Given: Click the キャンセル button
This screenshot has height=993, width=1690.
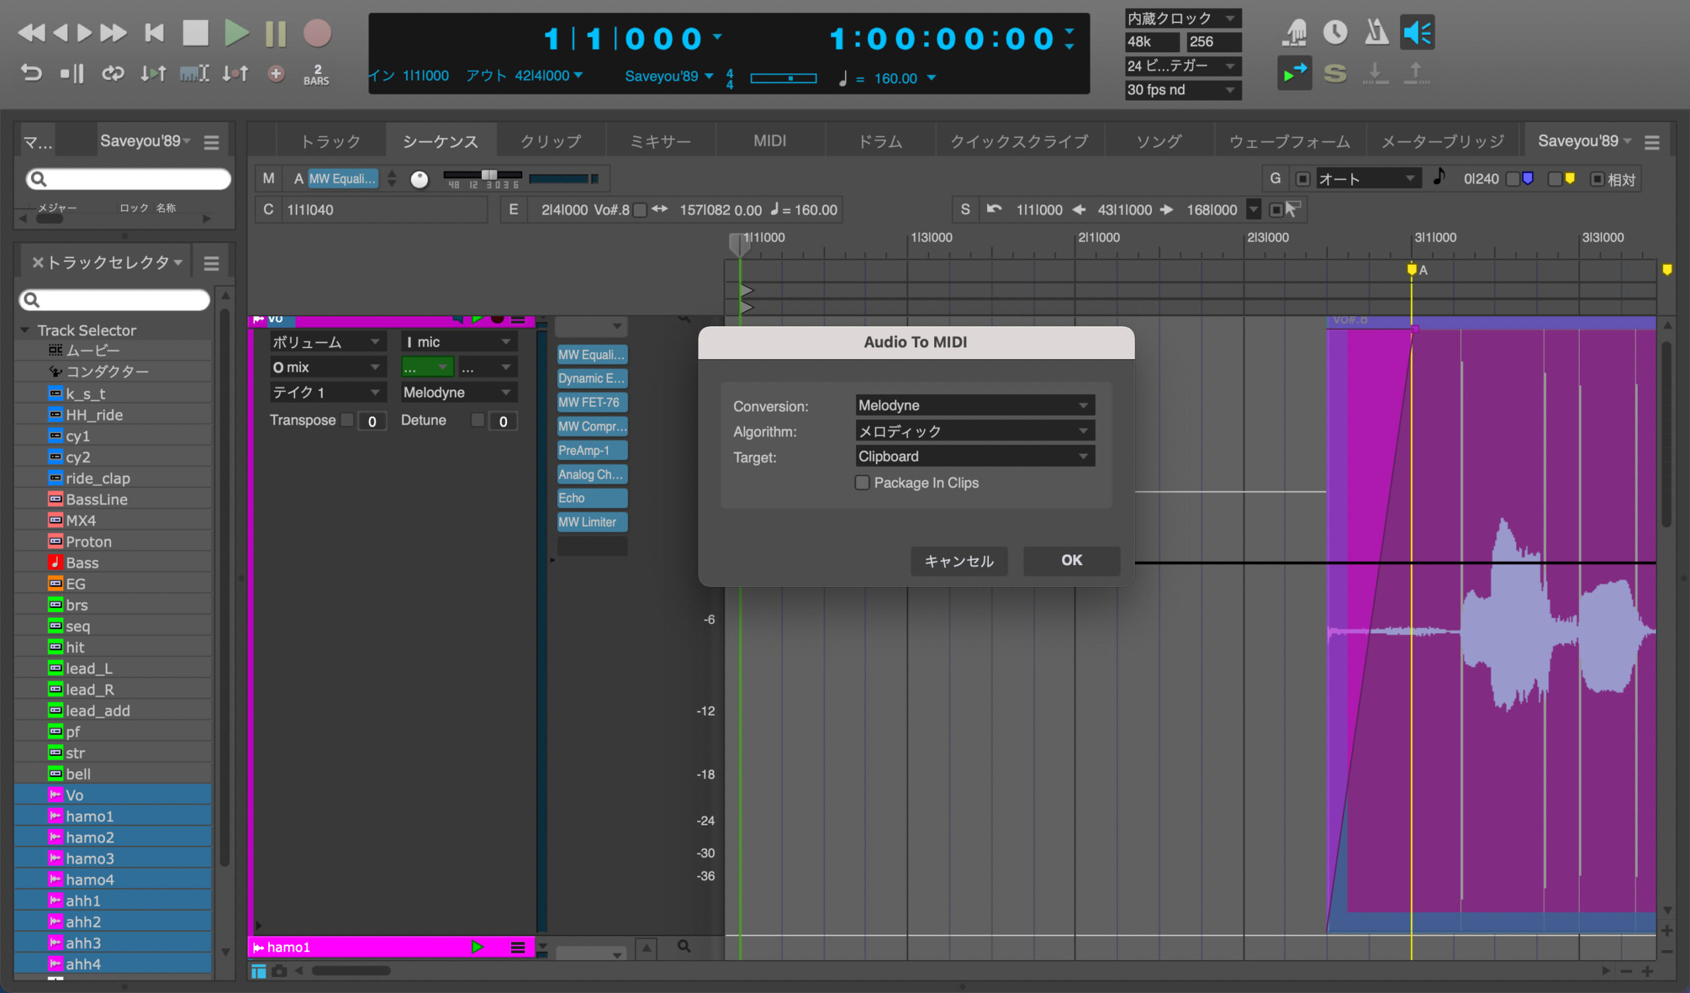Looking at the screenshot, I should (959, 561).
